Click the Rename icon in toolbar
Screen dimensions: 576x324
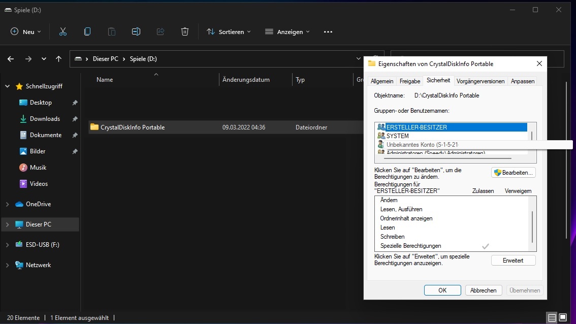(136, 31)
